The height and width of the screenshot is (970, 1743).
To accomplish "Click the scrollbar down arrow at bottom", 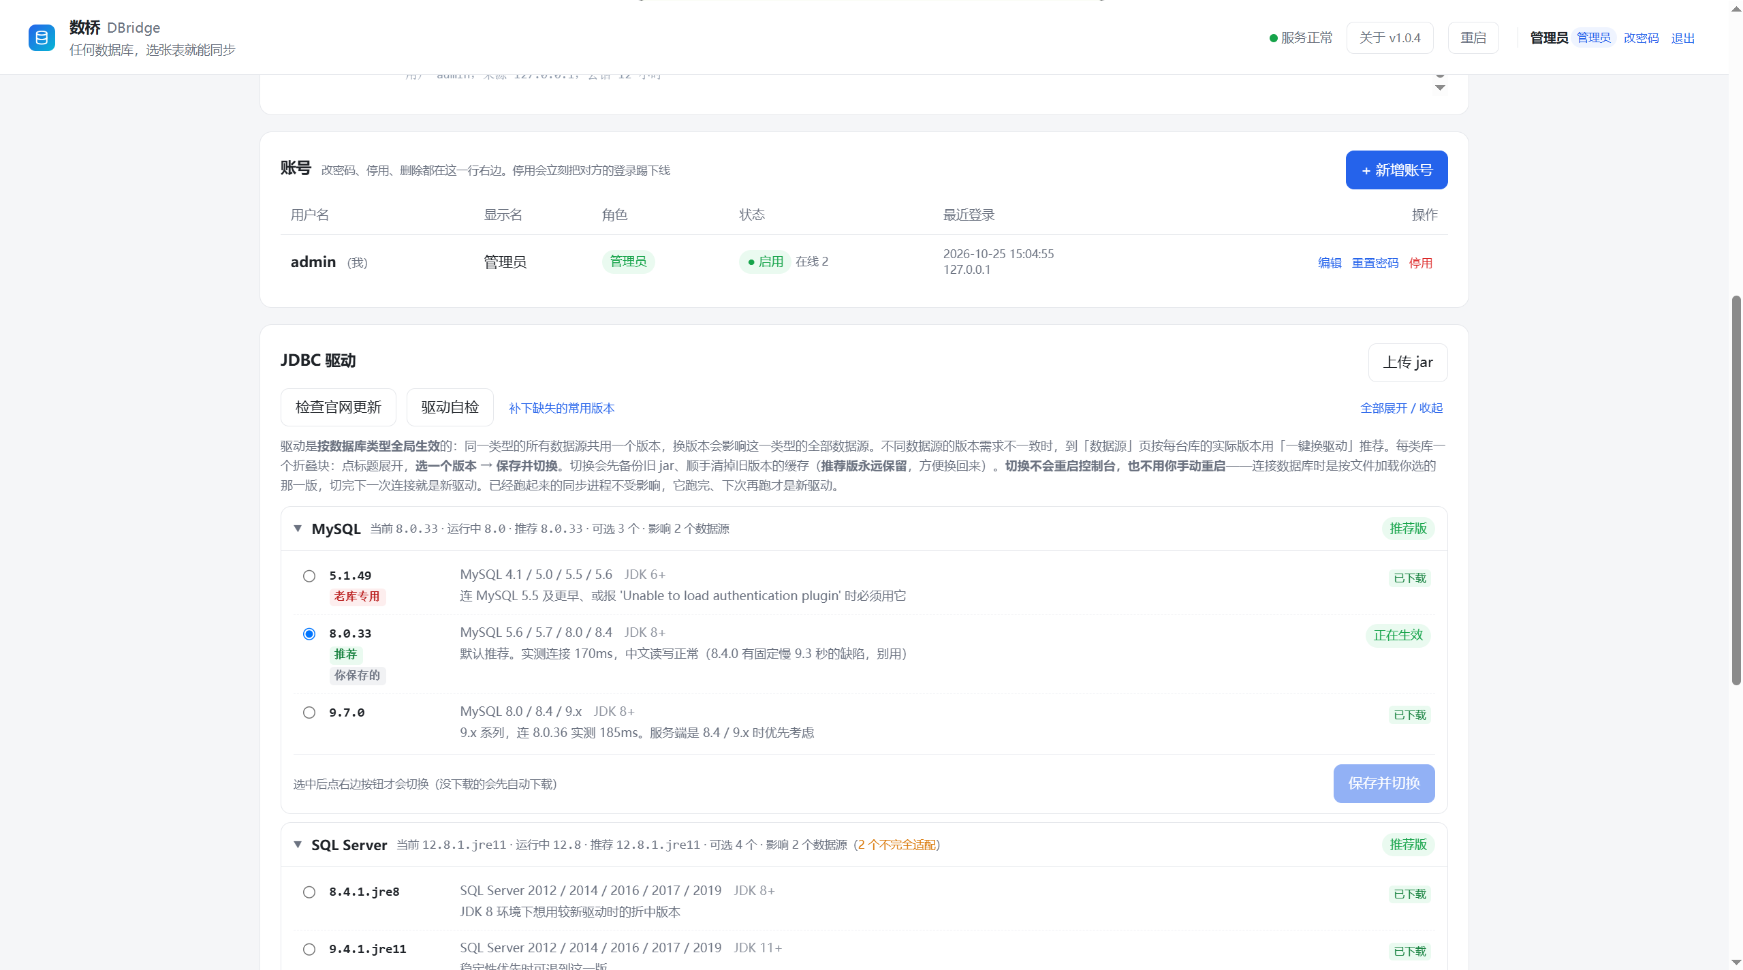I will tap(1736, 963).
